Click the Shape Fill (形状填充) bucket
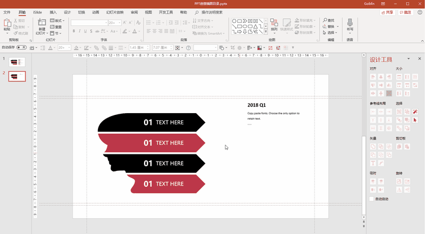425x234 pixels. 297,20
